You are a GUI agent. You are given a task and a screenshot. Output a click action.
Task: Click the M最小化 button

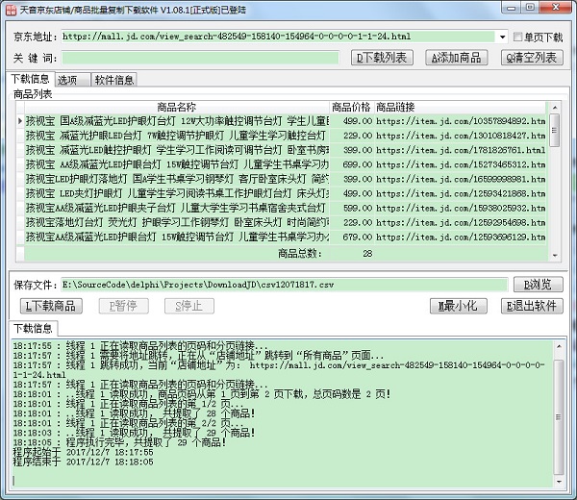pyautogui.click(x=458, y=306)
